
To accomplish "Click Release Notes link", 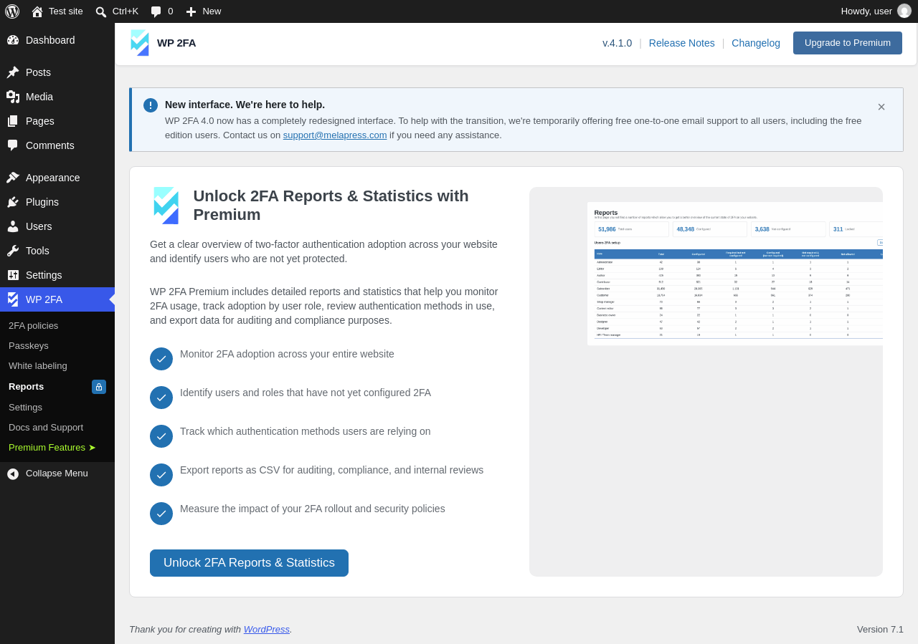I will pyautogui.click(x=682, y=43).
